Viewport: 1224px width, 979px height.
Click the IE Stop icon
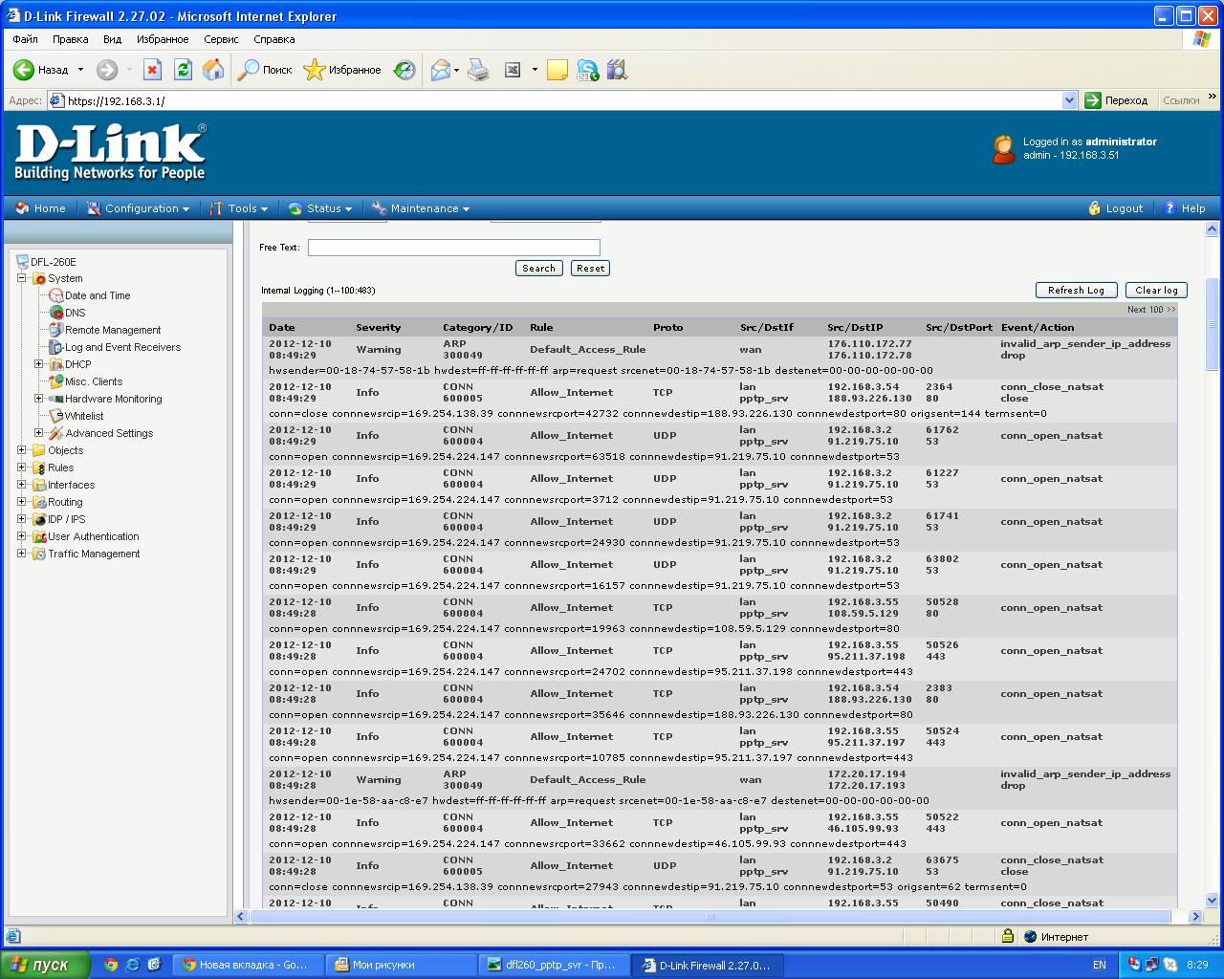tap(152, 70)
